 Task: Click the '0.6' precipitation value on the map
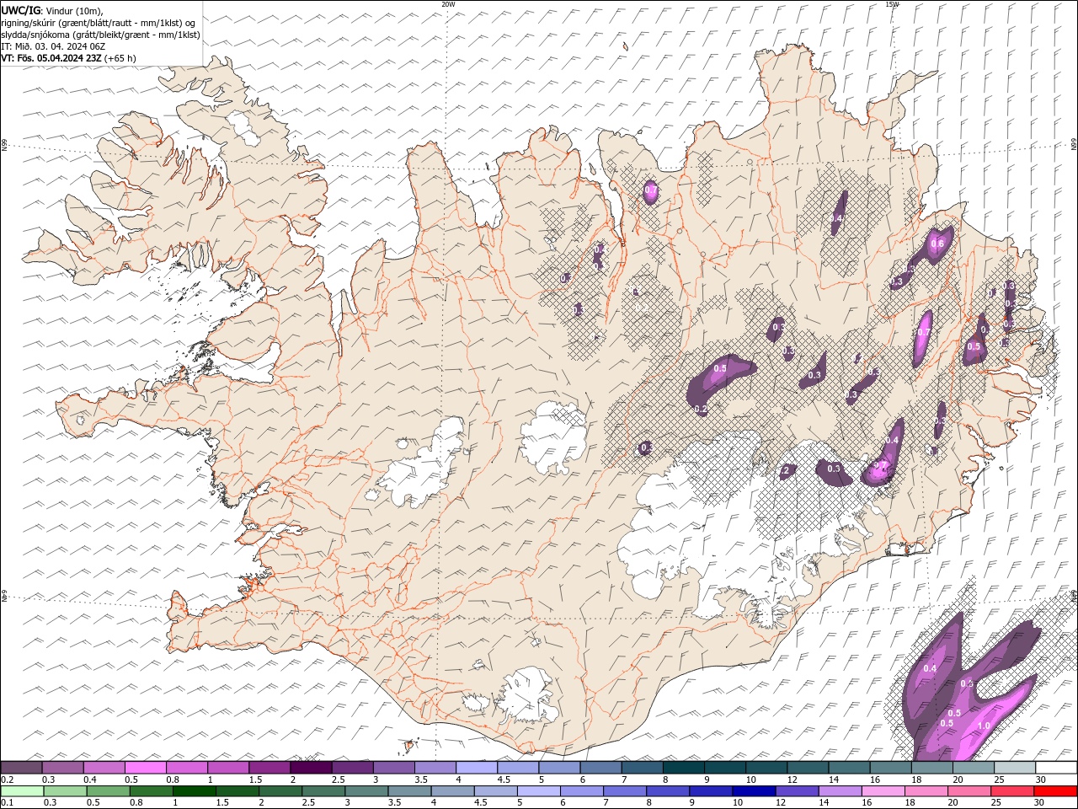pos(937,244)
